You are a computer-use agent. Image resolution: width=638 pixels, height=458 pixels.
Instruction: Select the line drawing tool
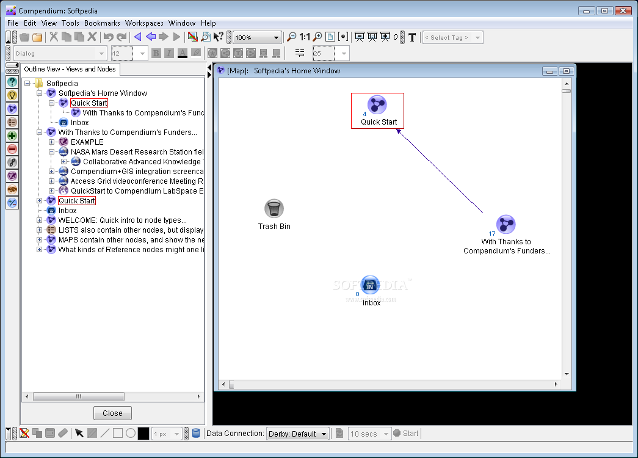[x=105, y=433]
